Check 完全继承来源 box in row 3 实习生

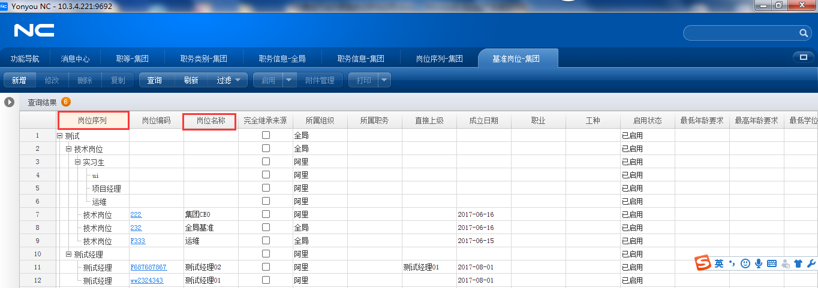click(x=266, y=162)
